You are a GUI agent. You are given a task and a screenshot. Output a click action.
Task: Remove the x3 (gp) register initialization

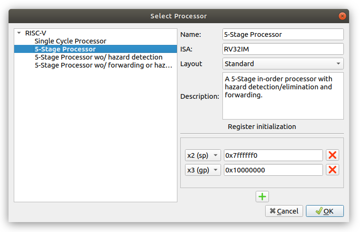[332, 170]
